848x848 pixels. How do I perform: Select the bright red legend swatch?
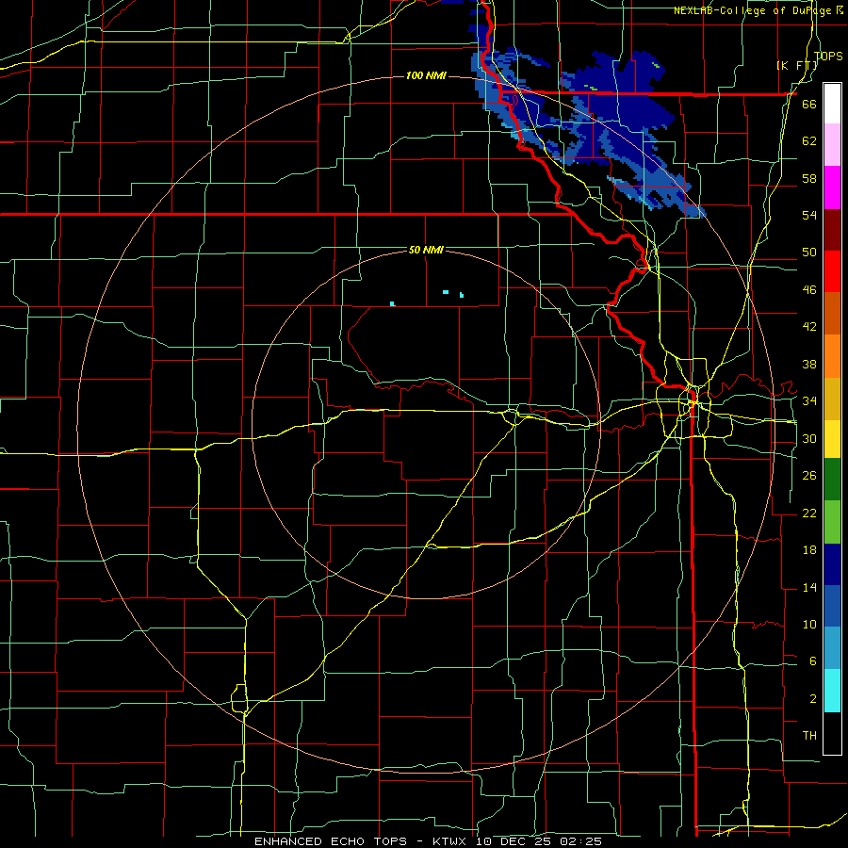pos(832,271)
